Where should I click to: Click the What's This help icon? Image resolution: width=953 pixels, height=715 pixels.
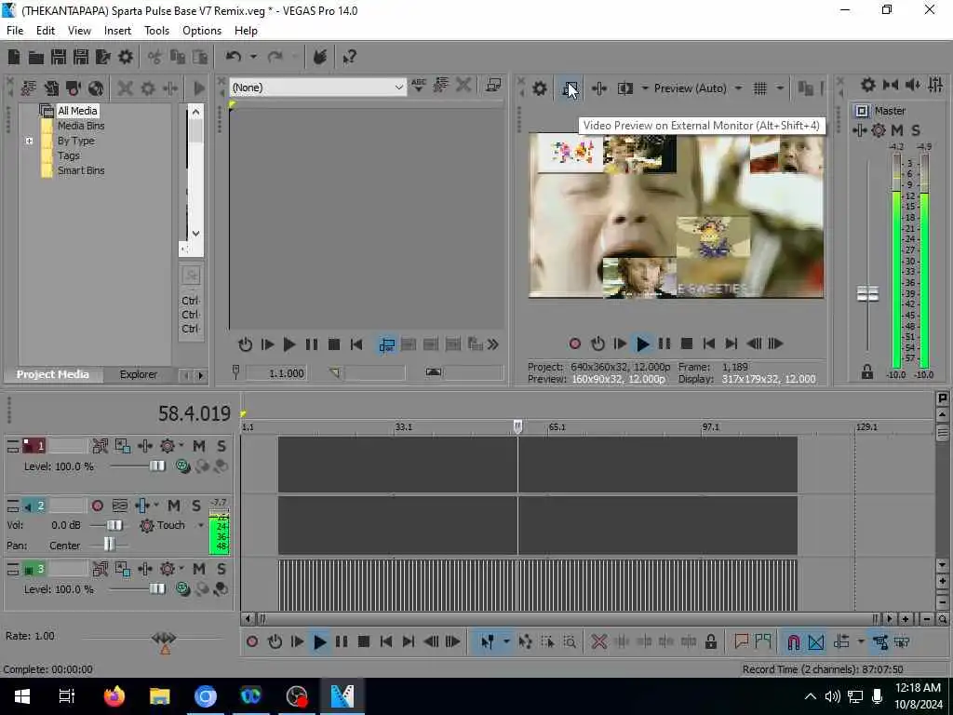(x=350, y=57)
